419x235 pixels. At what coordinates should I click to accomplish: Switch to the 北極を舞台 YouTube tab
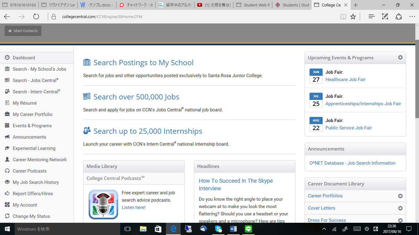click(x=214, y=5)
